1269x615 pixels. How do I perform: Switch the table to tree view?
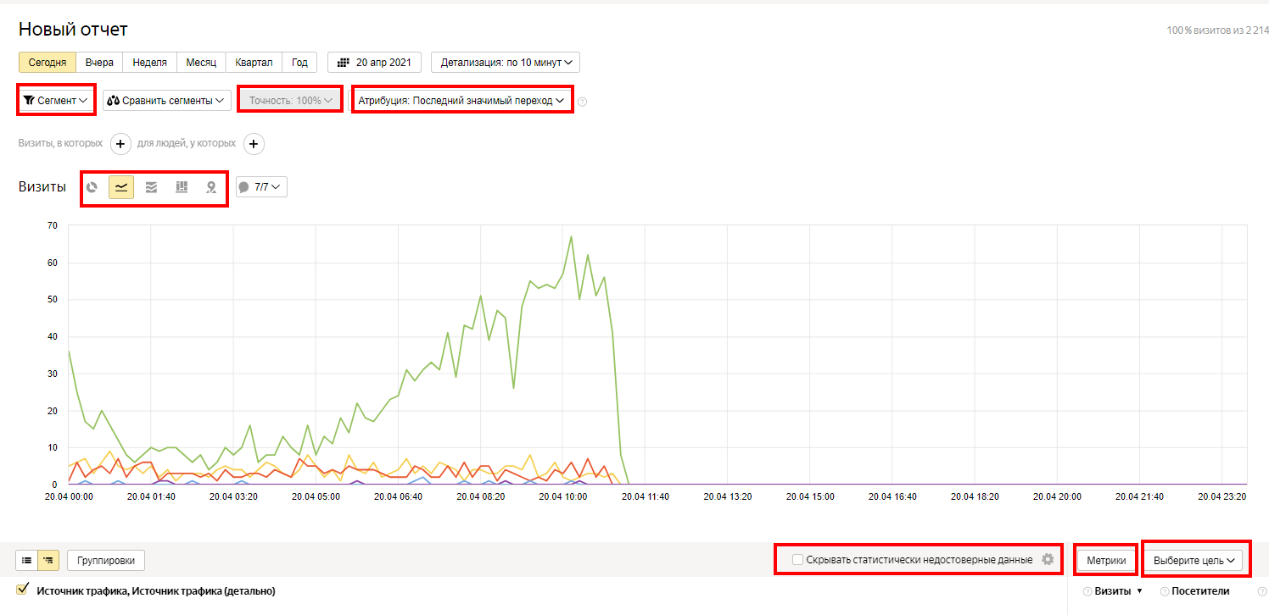(48, 560)
